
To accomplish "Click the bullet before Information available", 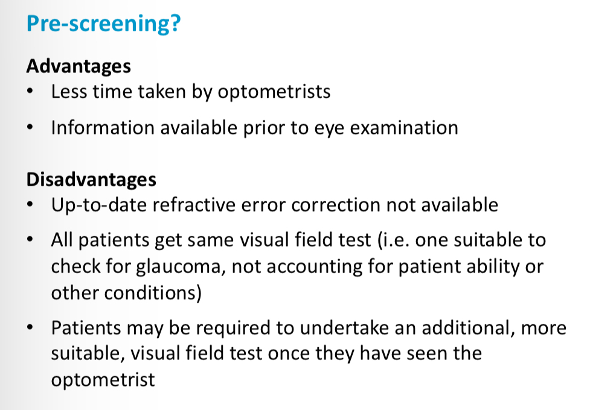I will coord(30,127).
